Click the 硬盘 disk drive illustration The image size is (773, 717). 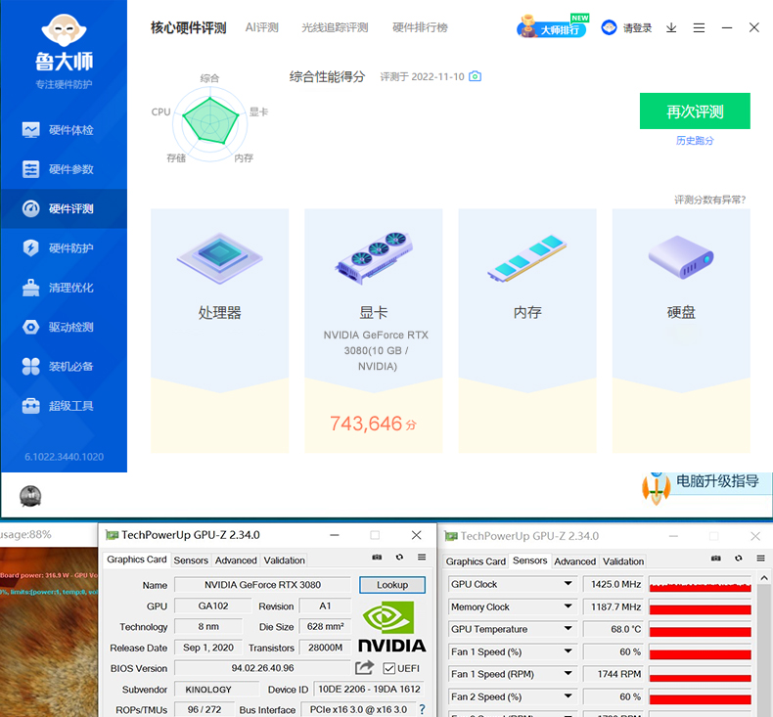(x=681, y=256)
